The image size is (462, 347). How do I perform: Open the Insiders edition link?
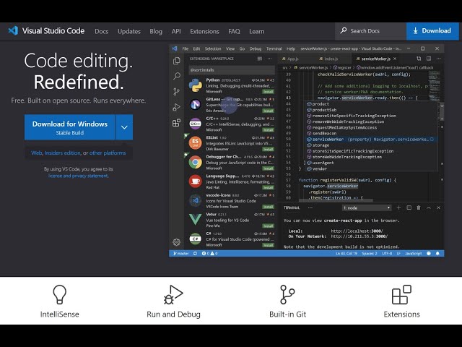click(x=63, y=153)
